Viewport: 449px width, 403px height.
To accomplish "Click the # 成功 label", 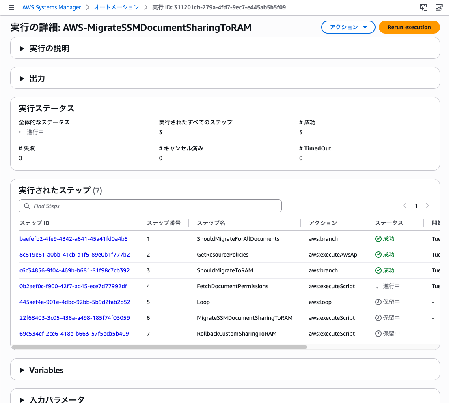I will coord(307,122).
